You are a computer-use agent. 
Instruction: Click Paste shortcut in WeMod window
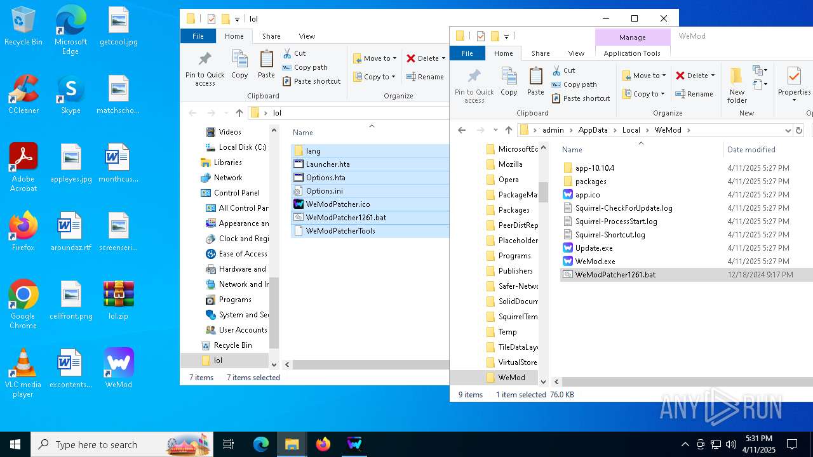tap(581, 98)
